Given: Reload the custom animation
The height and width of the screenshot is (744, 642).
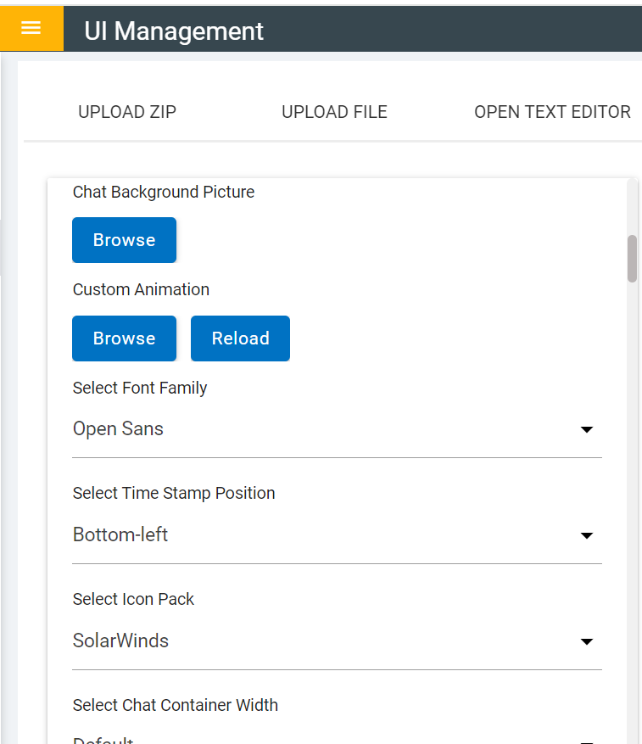Looking at the screenshot, I should 240,338.
